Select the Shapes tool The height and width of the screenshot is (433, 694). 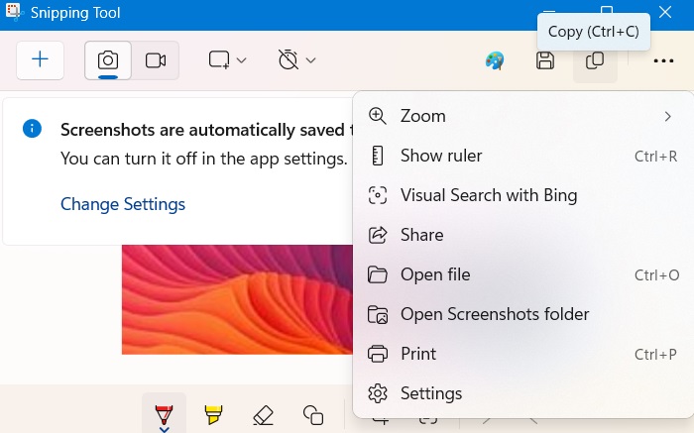(x=313, y=415)
